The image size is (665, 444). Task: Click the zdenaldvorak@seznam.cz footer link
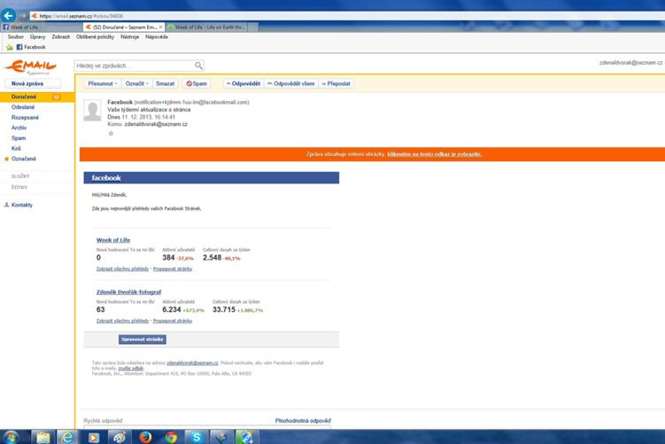pyautogui.click(x=192, y=363)
